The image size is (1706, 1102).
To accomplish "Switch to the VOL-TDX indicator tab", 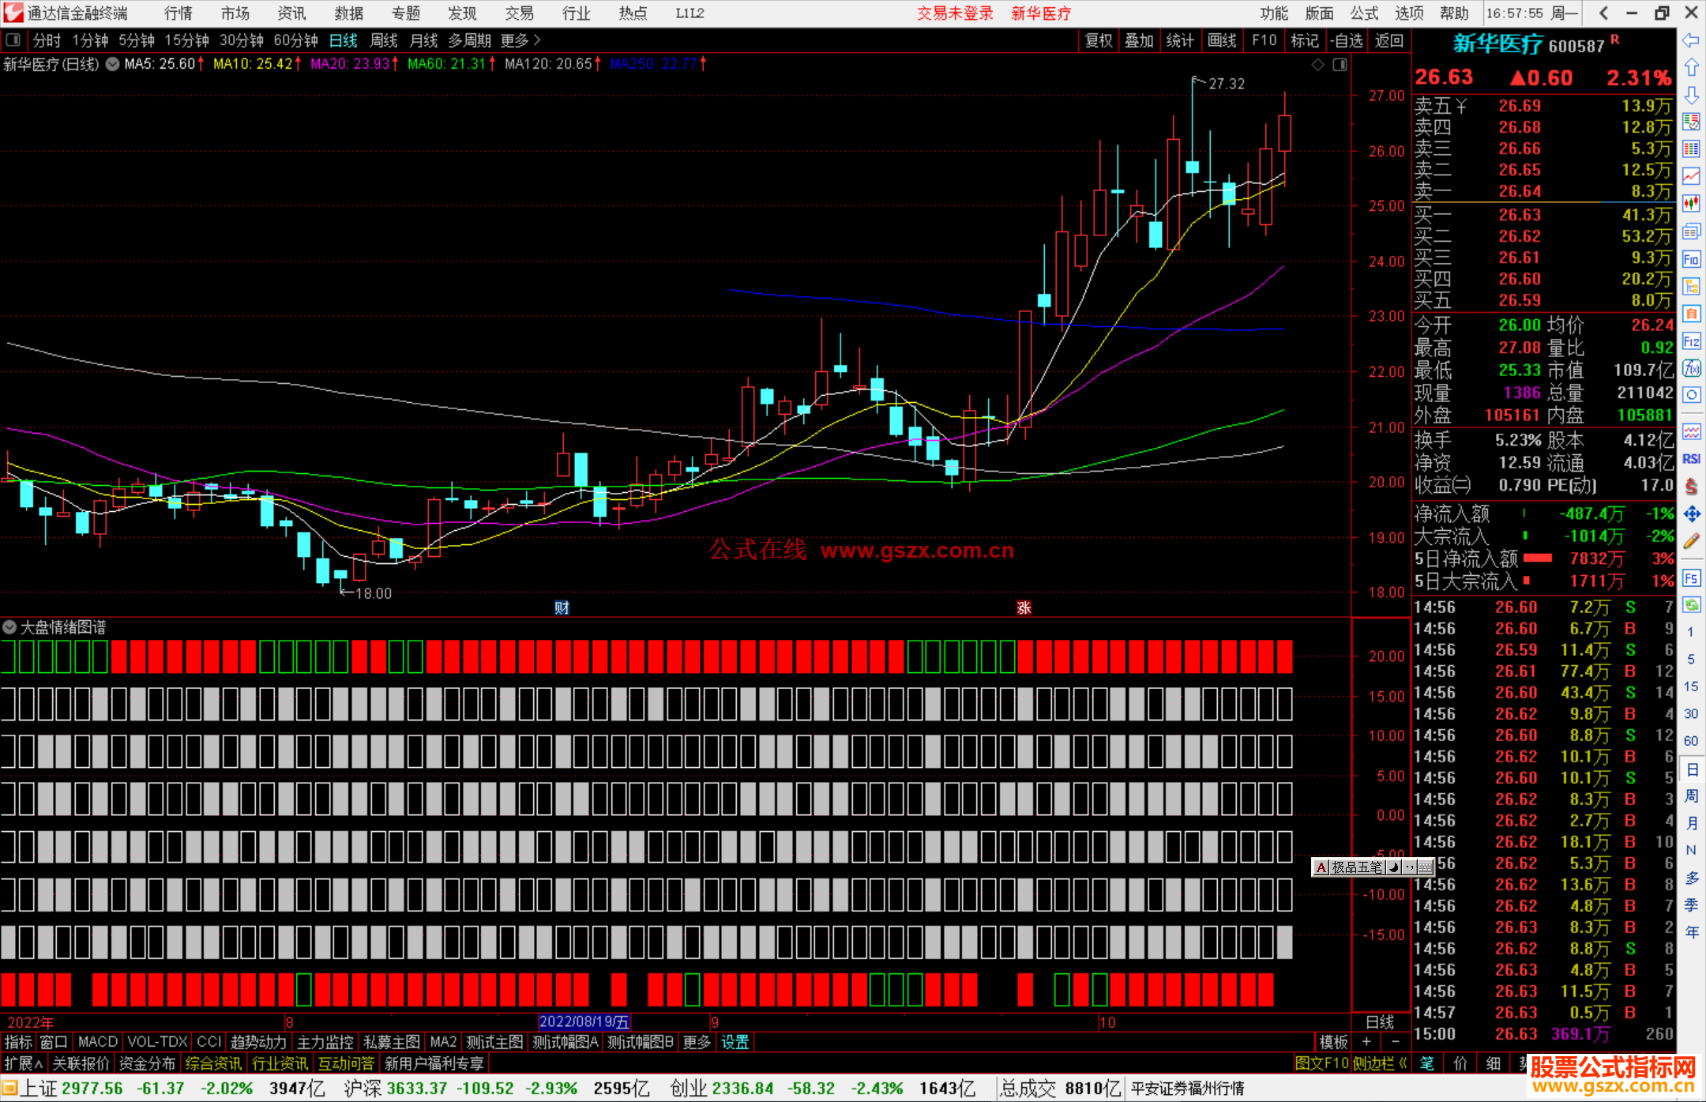I will [158, 1042].
